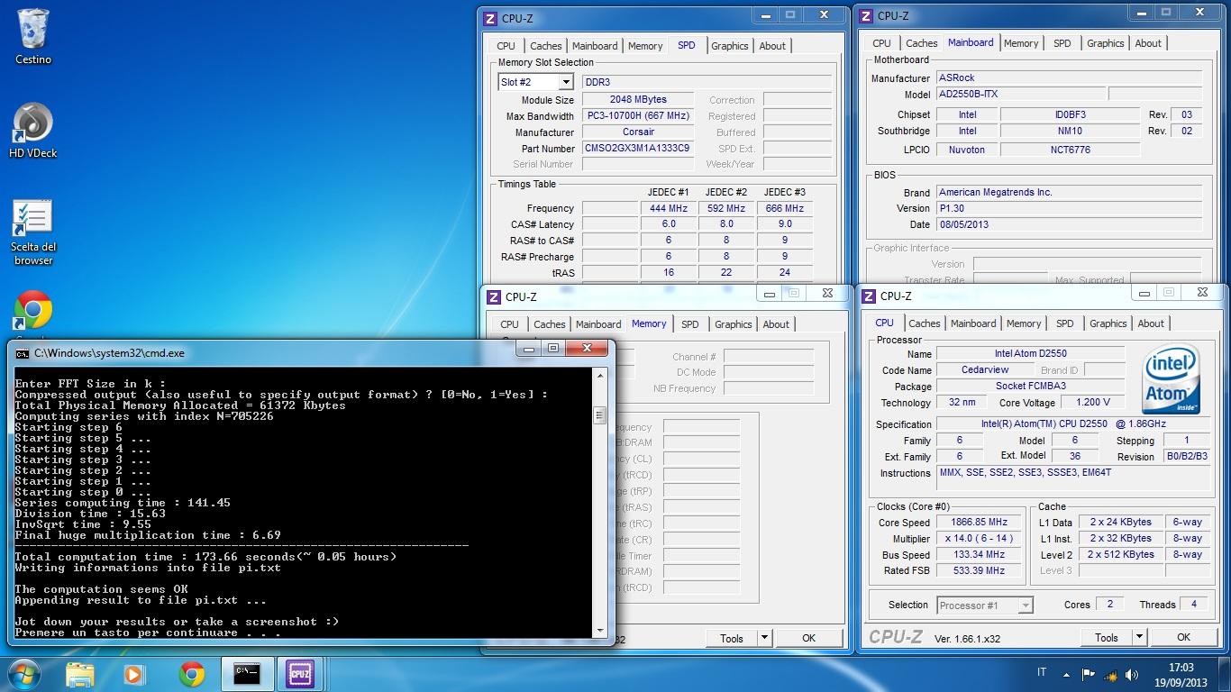Open the memory slot selection dropdown (Slot #2)
Screen dimensions: 1231x692
pyautogui.click(x=566, y=82)
